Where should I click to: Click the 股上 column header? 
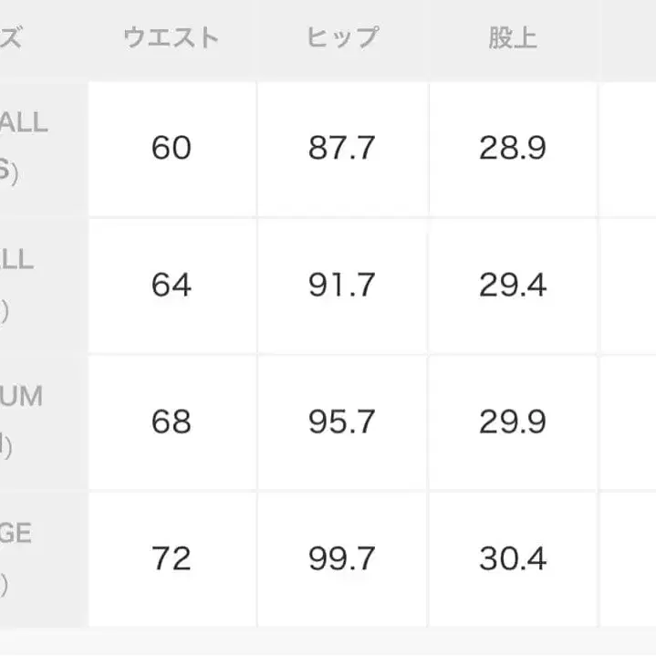[513, 38]
